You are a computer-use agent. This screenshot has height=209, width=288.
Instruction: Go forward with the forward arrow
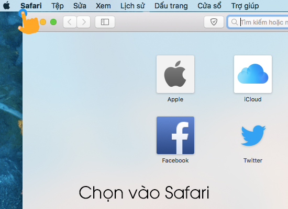[84, 22]
